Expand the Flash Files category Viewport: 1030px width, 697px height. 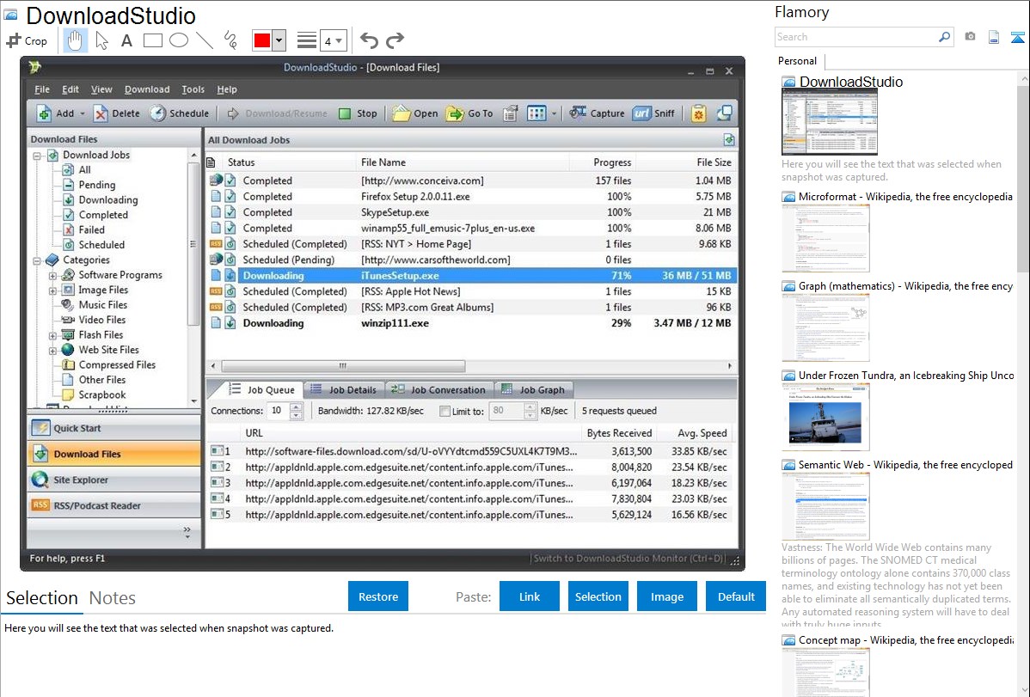click(x=52, y=336)
